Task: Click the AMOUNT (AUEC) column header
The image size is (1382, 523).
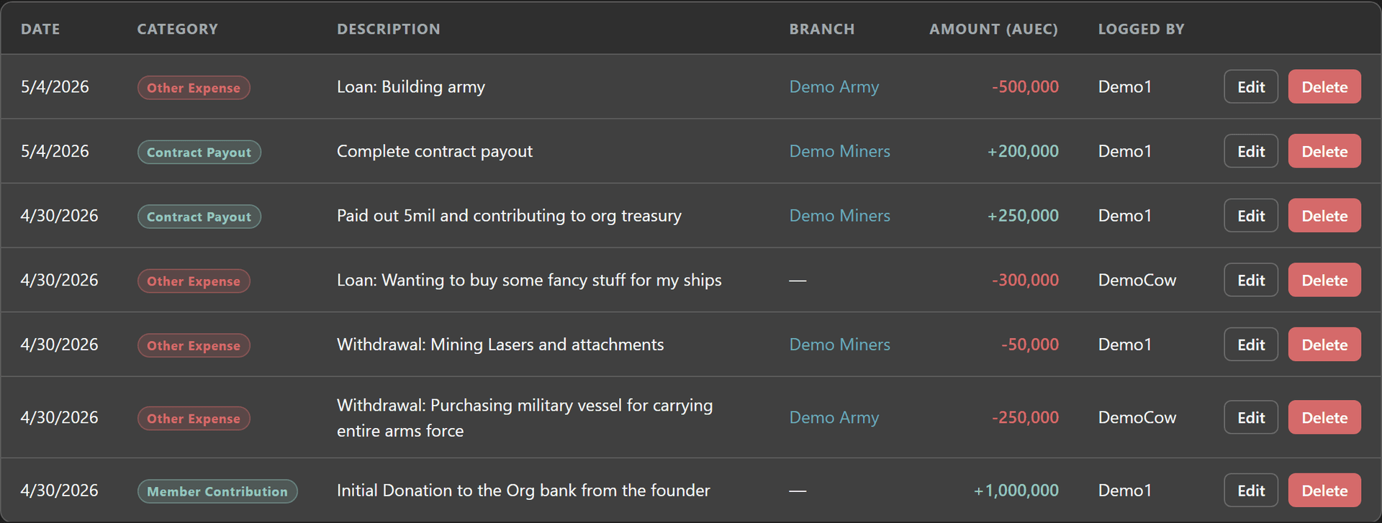Action: tap(993, 29)
